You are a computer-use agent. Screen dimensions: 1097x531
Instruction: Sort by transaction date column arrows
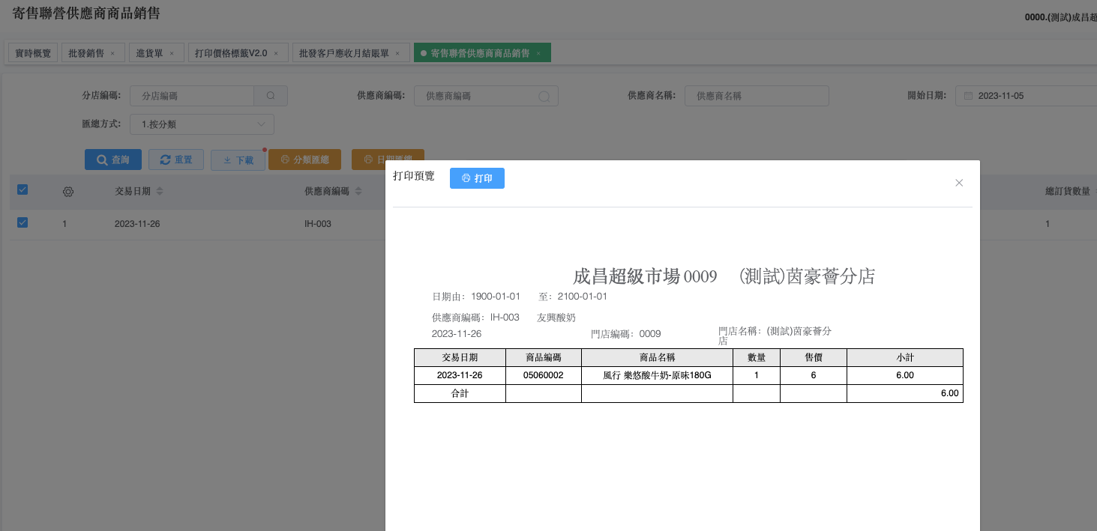[160, 192]
